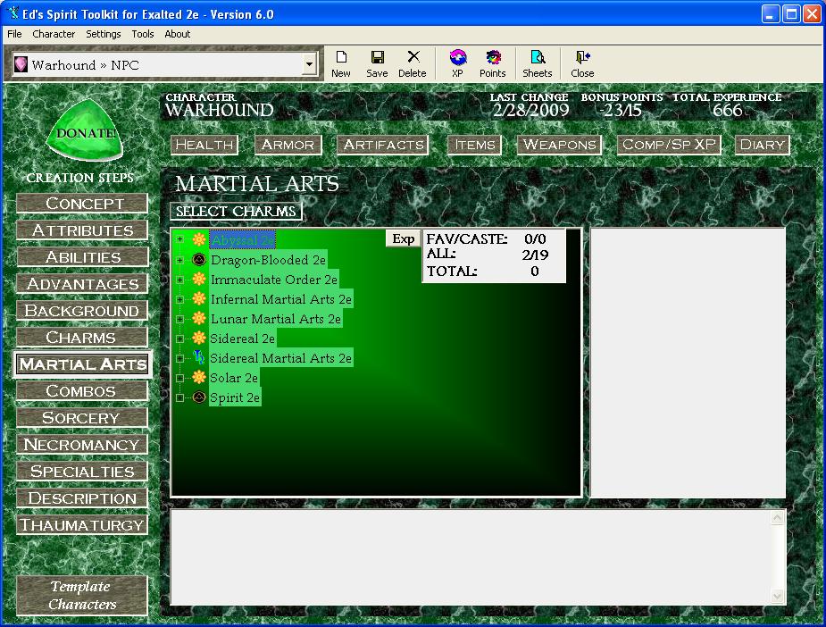
Task: Click the Sidereal 2e sun icon
Action: coord(199,338)
